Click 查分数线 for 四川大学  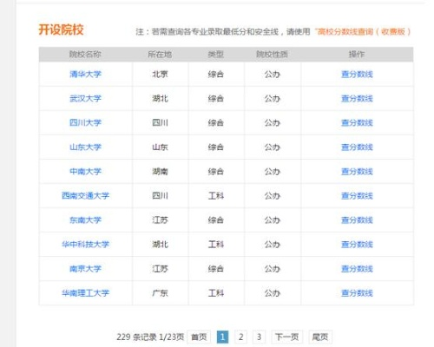tap(357, 123)
